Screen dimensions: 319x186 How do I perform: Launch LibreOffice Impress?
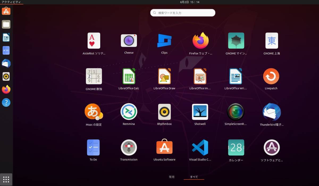(x=200, y=76)
